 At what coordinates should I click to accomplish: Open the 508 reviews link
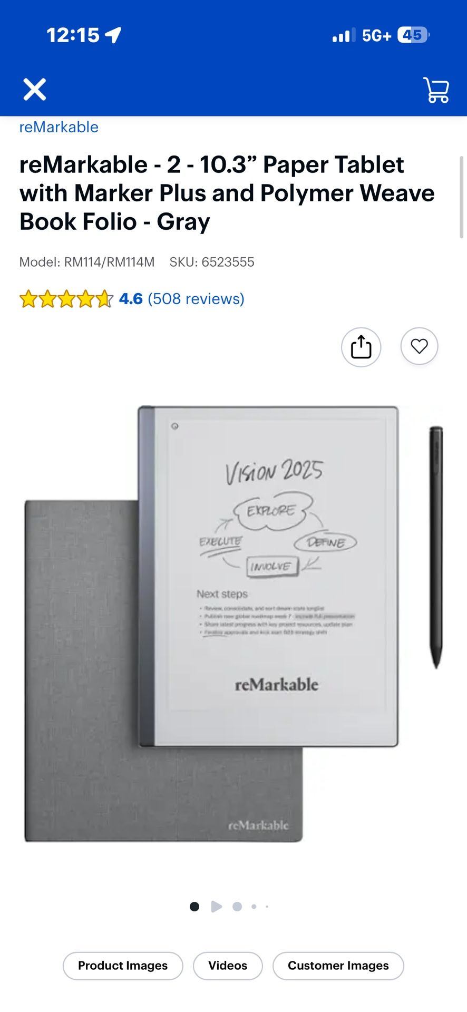tap(196, 299)
